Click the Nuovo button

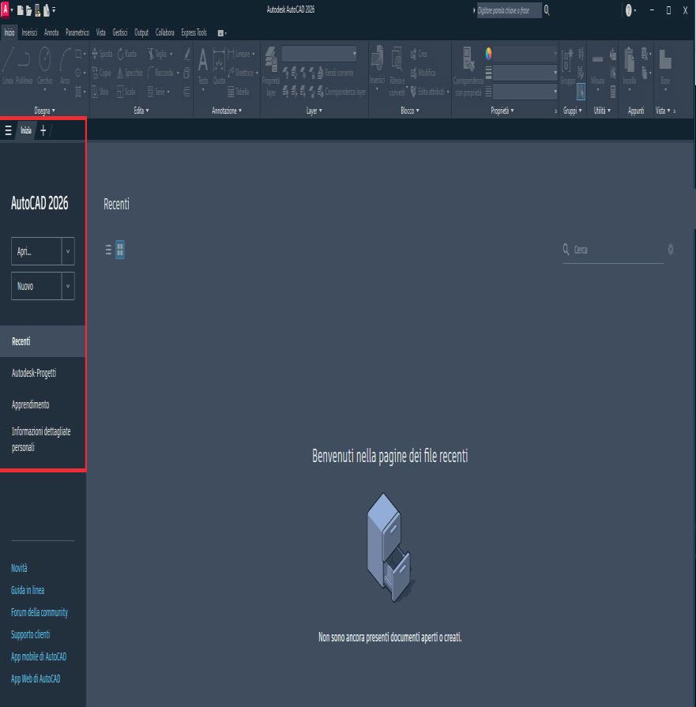point(36,286)
